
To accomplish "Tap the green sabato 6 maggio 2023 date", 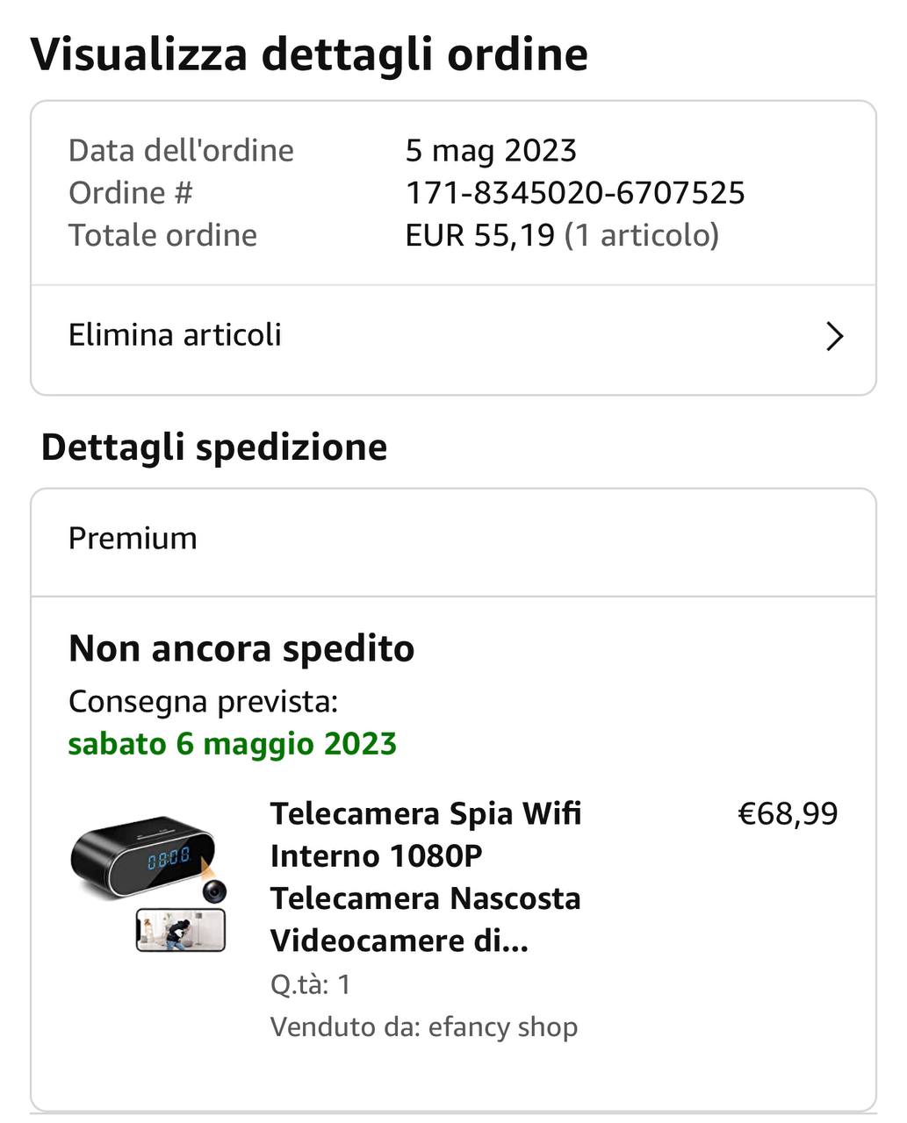I will click(233, 744).
